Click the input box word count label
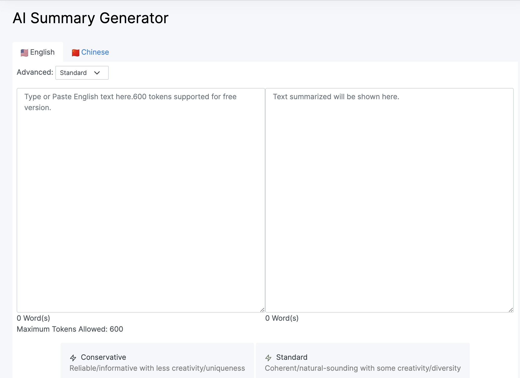The width and height of the screenshot is (520, 378). coord(33,318)
